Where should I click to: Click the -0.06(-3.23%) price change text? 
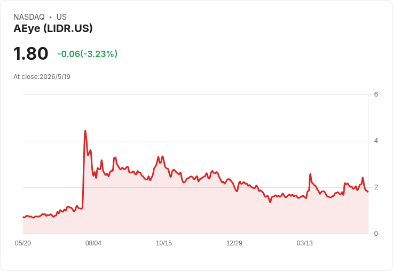click(x=87, y=54)
